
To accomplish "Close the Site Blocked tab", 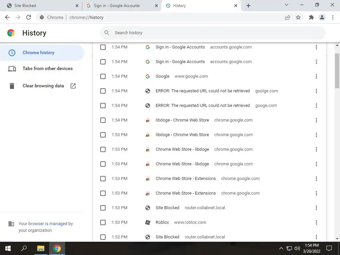I will 77,6.
